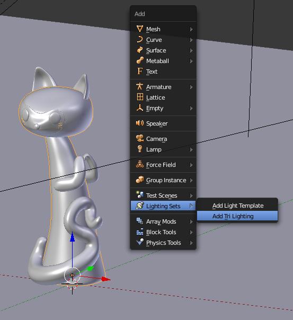Click the Metaball icon
Viewport: 293px width, 320px height.
point(140,60)
